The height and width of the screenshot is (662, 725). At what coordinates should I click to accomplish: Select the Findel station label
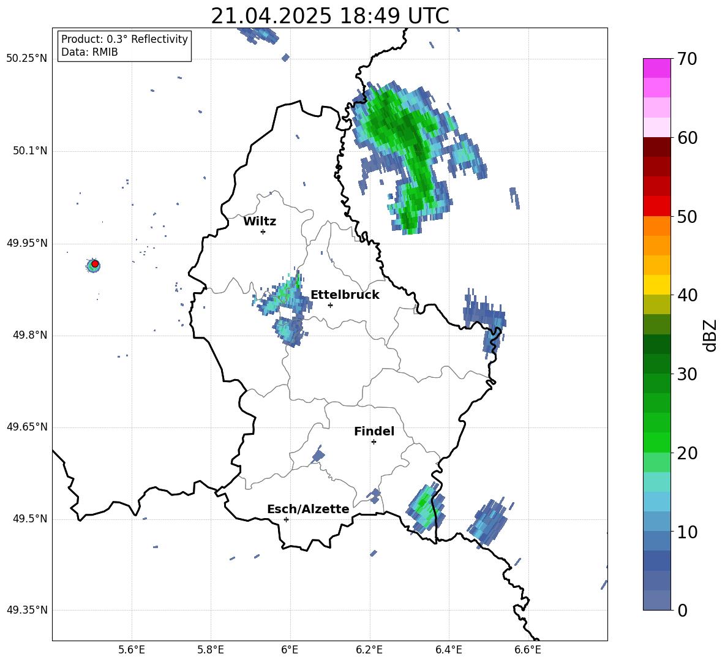374,431
